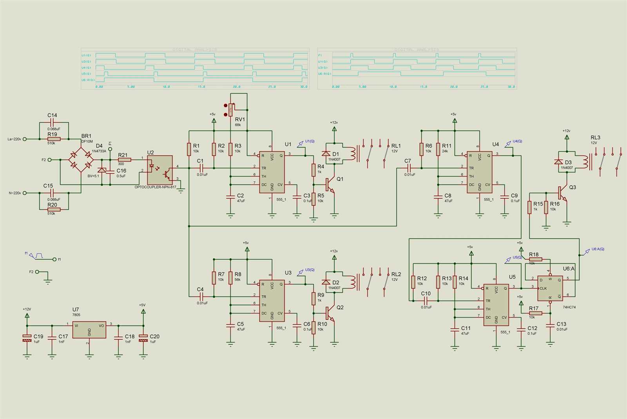Screen dimensions: 627x419
Task: Select capacitor C14 0.068uF
Action: pyautogui.click(x=52, y=123)
